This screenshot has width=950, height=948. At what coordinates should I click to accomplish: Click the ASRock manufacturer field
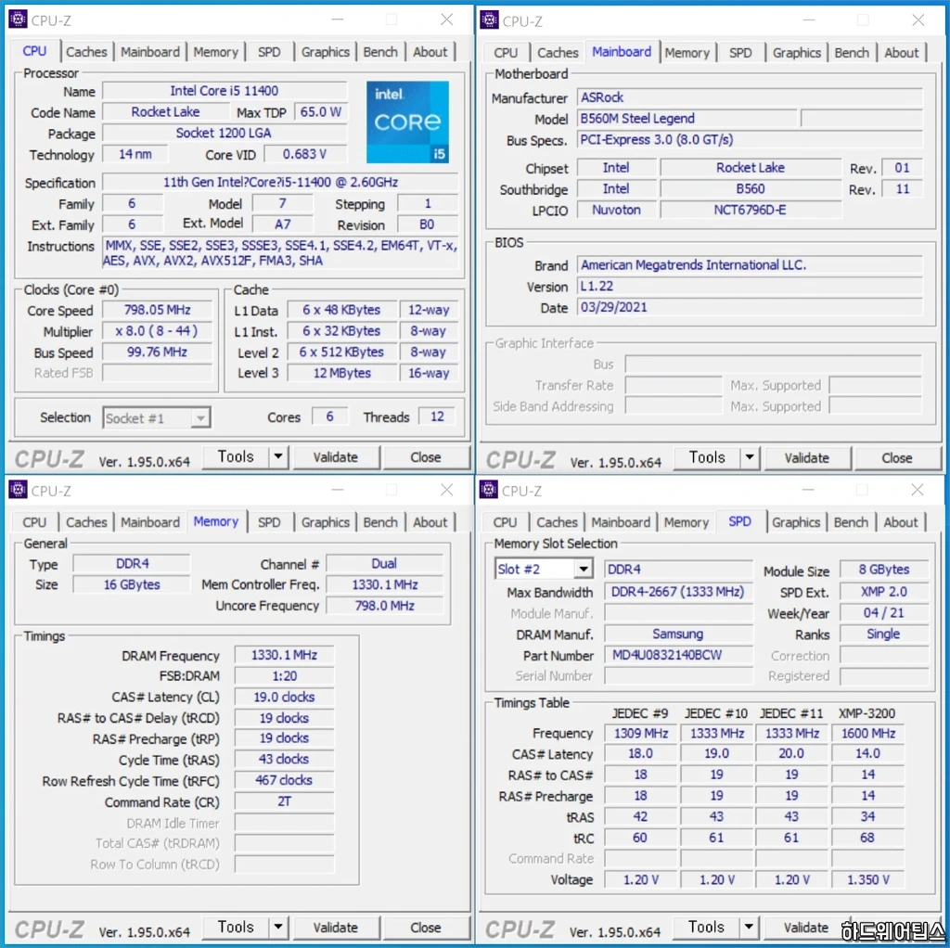[x=750, y=97]
